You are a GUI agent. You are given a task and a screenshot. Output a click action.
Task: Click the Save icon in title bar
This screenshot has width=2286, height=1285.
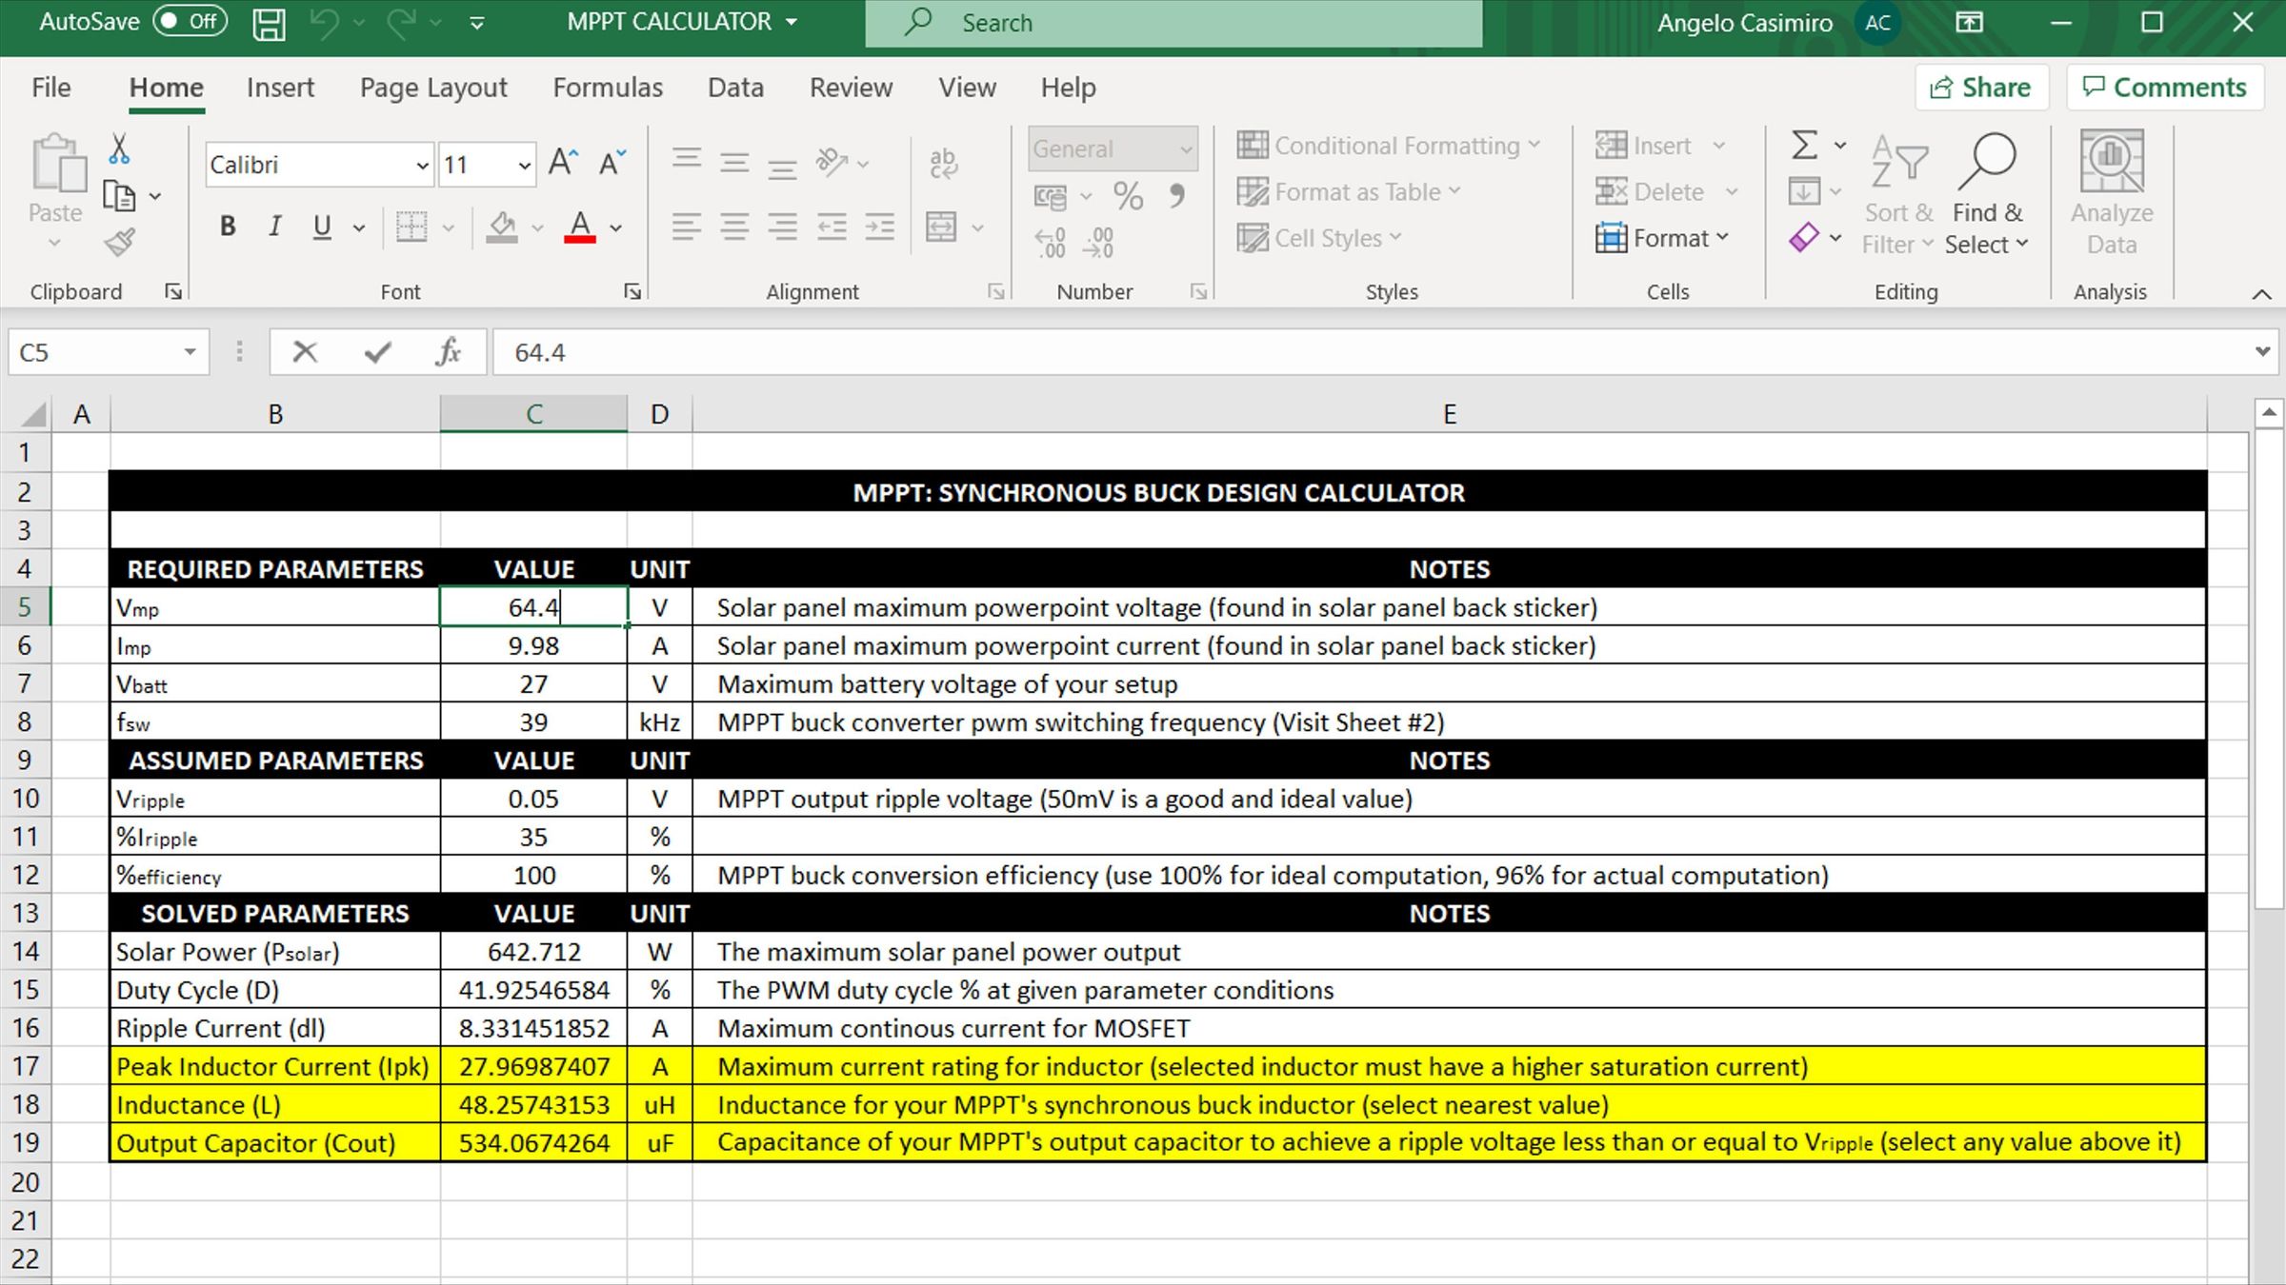[x=269, y=23]
